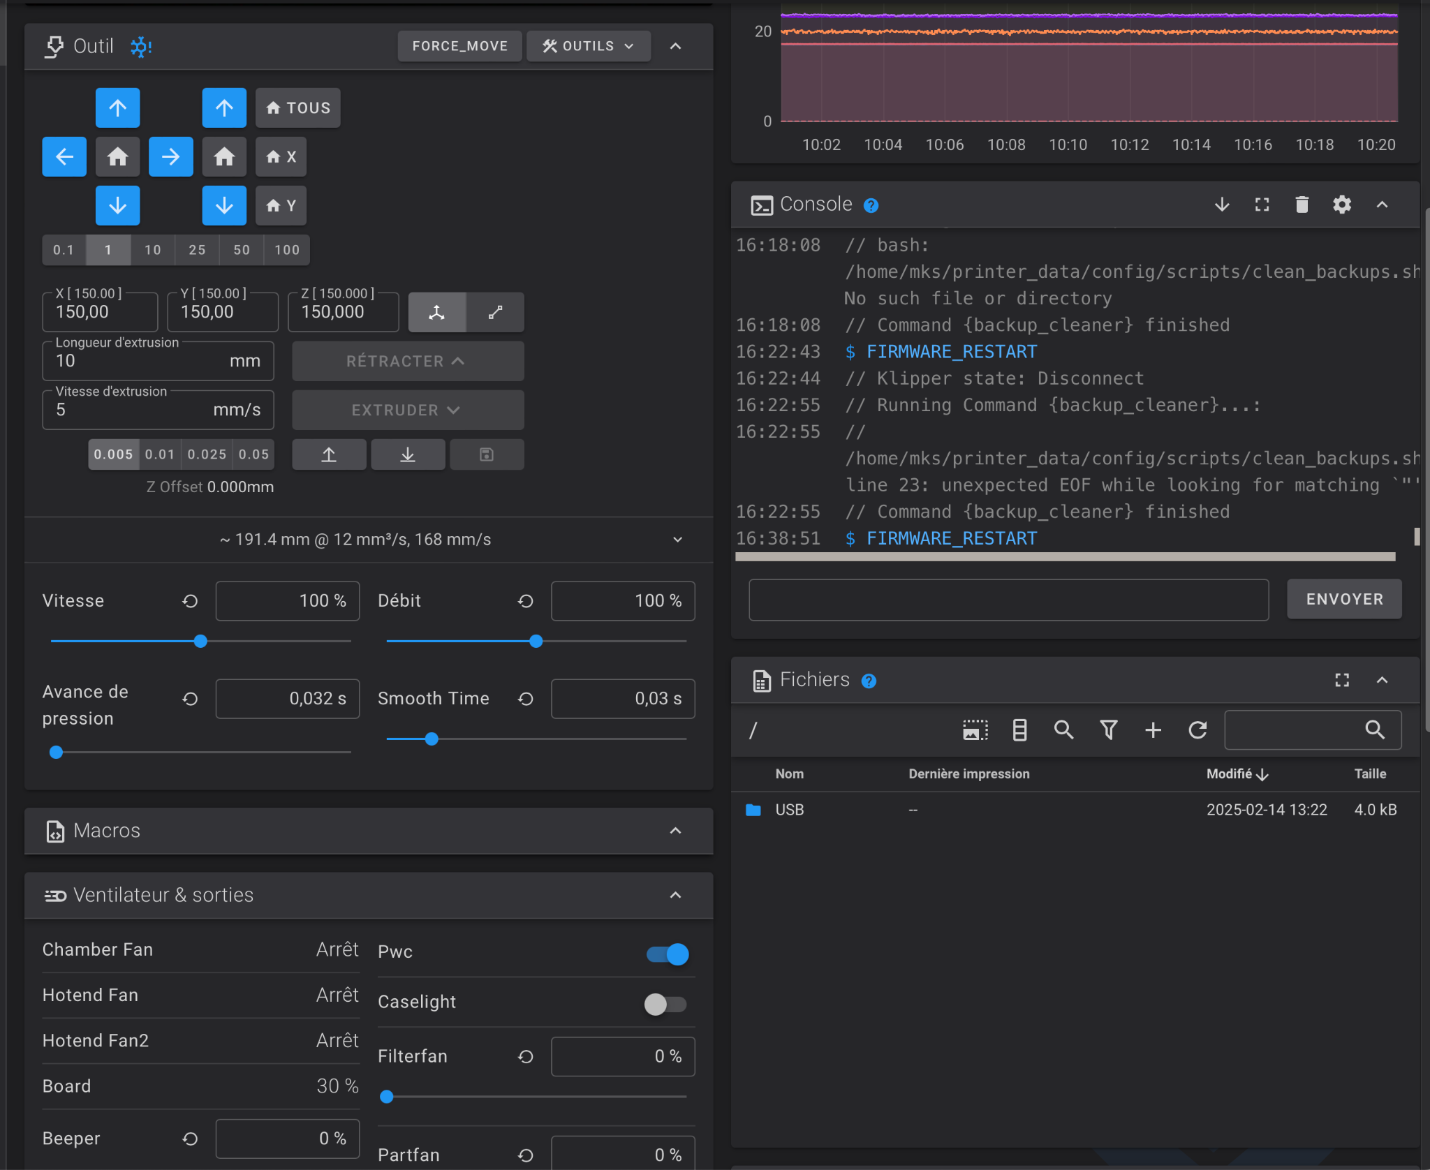Click the ENVOYER send button
The image size is (1430, 1170).
(1344, 599)
